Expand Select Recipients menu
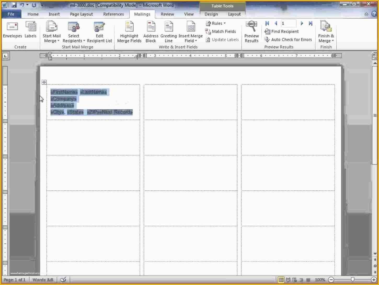 point(74,32)
